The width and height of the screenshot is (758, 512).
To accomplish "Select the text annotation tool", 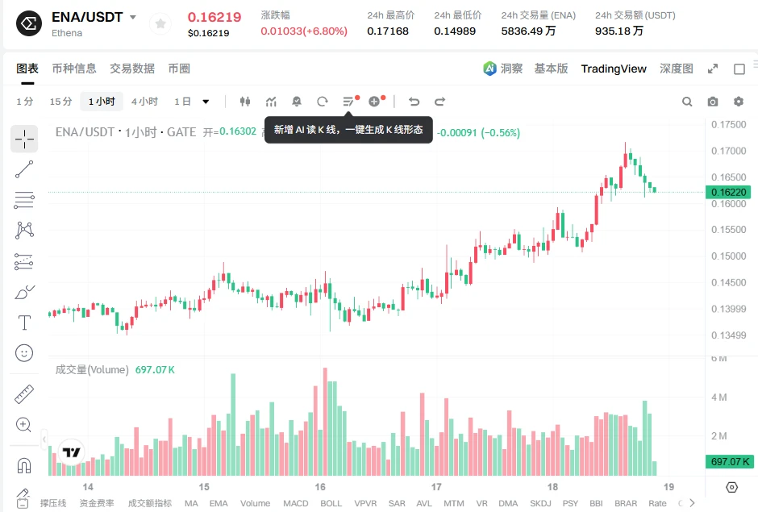I will coord(24,323).
